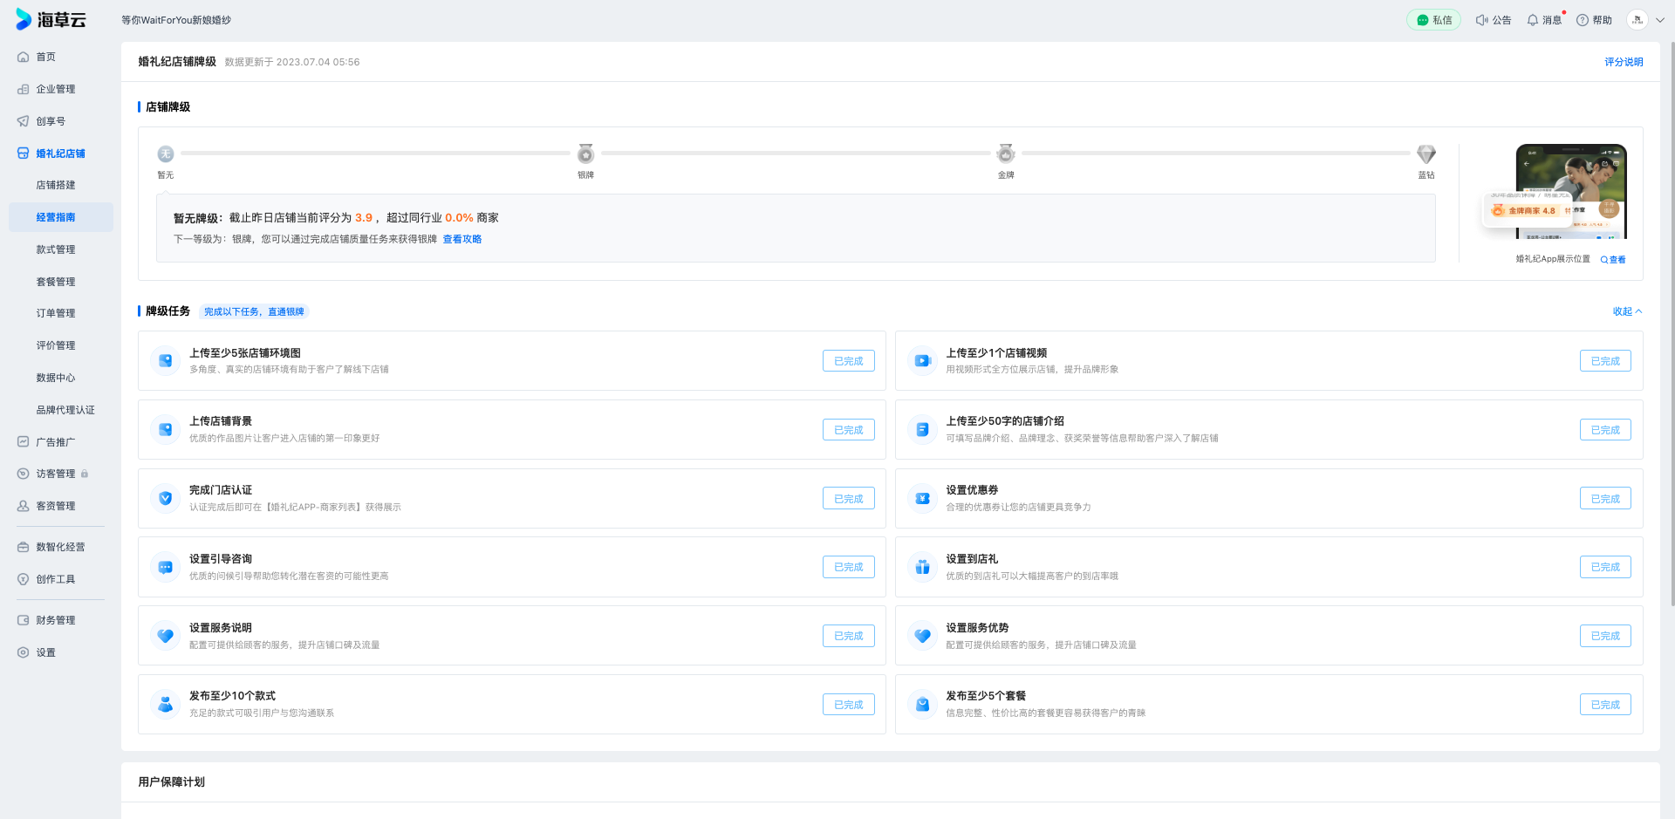The height and width of the screenshot is (819, 1675).
Task: Click the 暂无 level badge
Action: 166,154
